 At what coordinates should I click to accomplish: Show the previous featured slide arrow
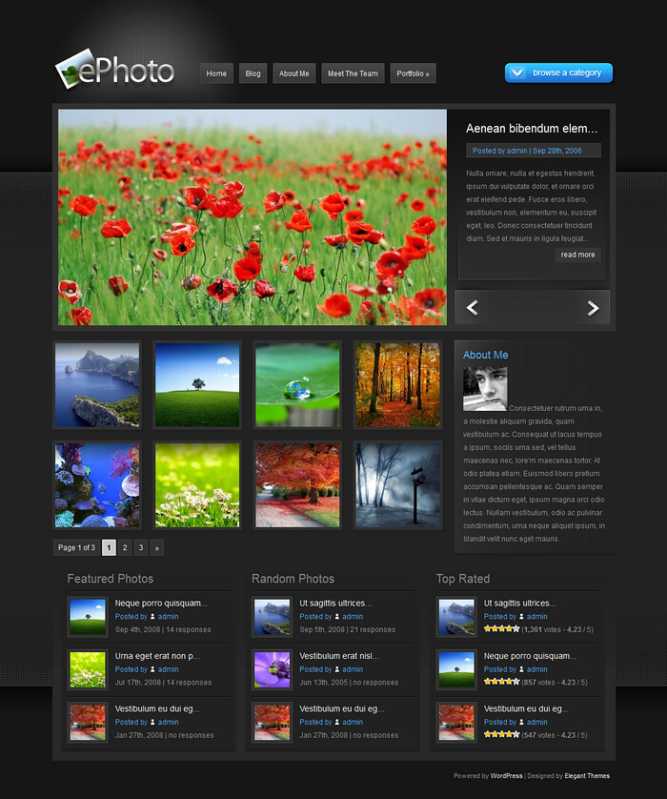(x=472, y=308)
